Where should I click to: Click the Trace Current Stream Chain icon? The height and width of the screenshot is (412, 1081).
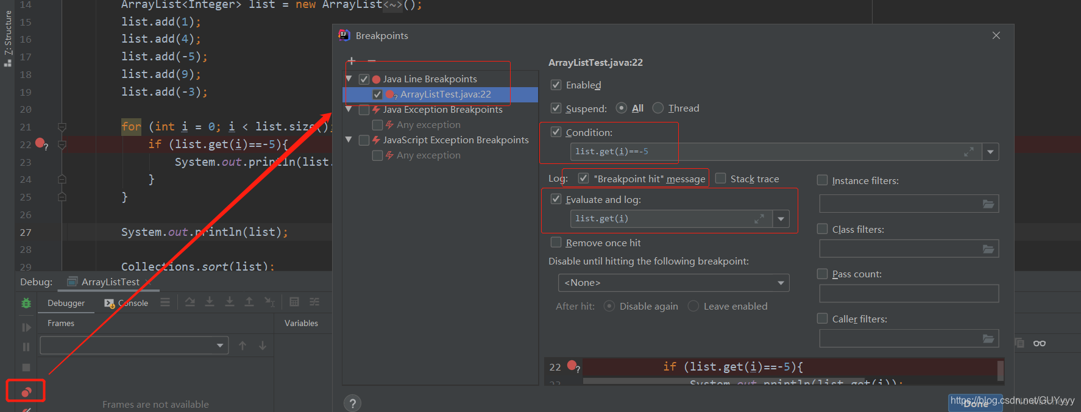click(x=314, y=302)
